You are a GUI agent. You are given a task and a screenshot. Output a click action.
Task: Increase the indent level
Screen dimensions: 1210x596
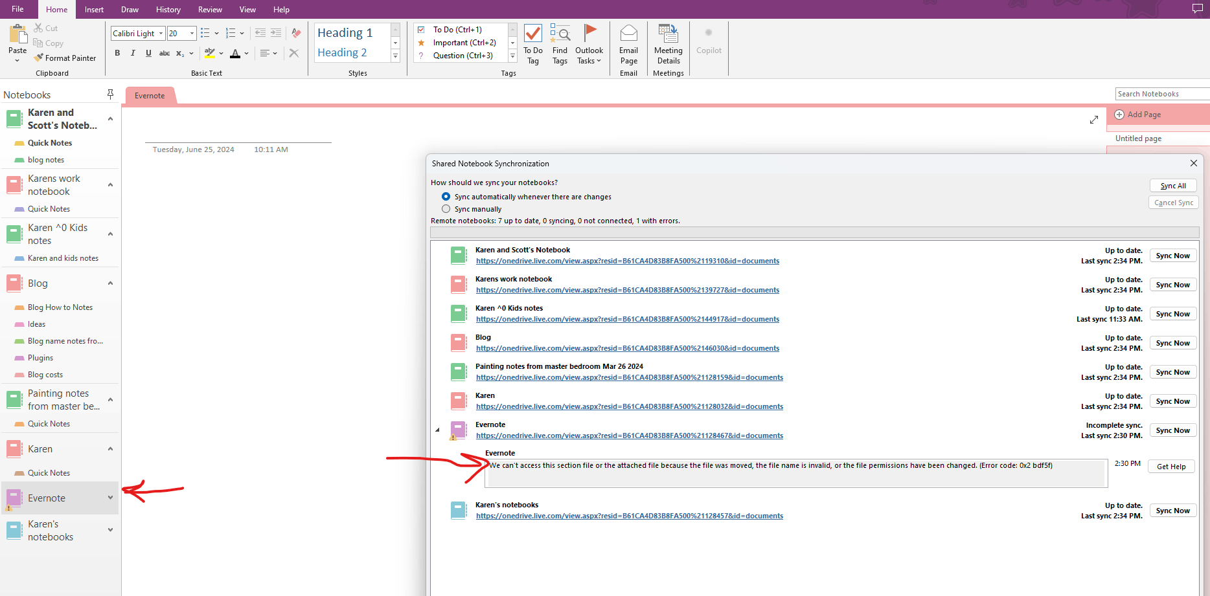point(276,33)
